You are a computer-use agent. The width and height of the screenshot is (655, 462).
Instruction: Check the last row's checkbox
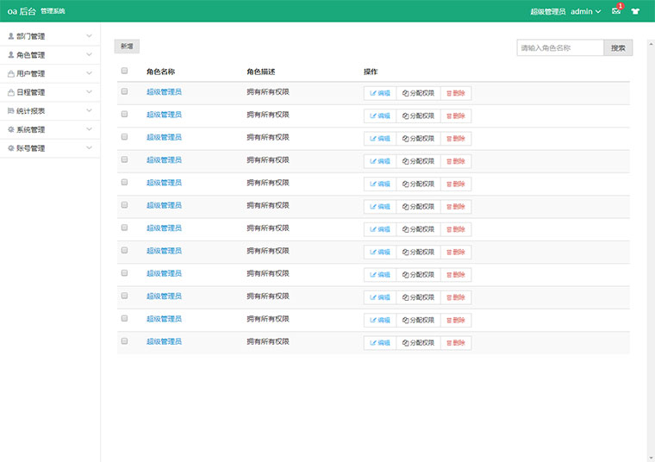click(124, 340)
